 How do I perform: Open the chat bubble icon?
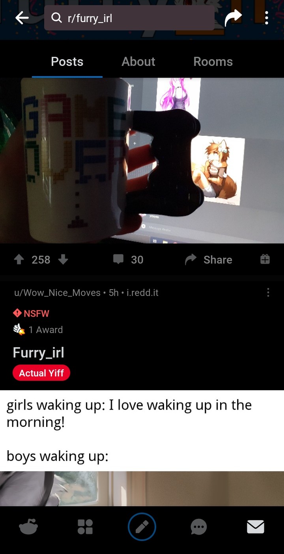coord(199,527)
